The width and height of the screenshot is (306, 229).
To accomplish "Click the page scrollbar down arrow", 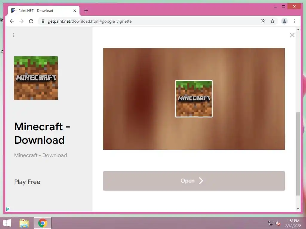I will (298, 209).
